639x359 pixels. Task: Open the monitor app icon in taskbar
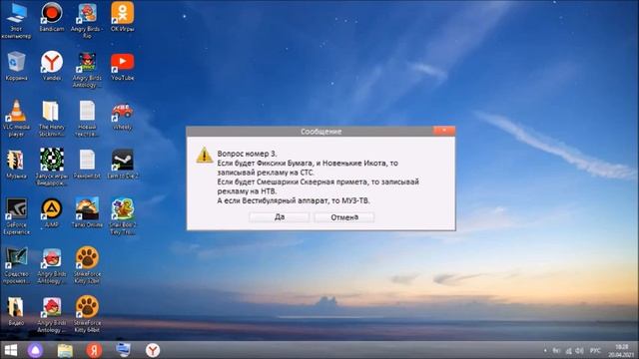tap(123, 350)
